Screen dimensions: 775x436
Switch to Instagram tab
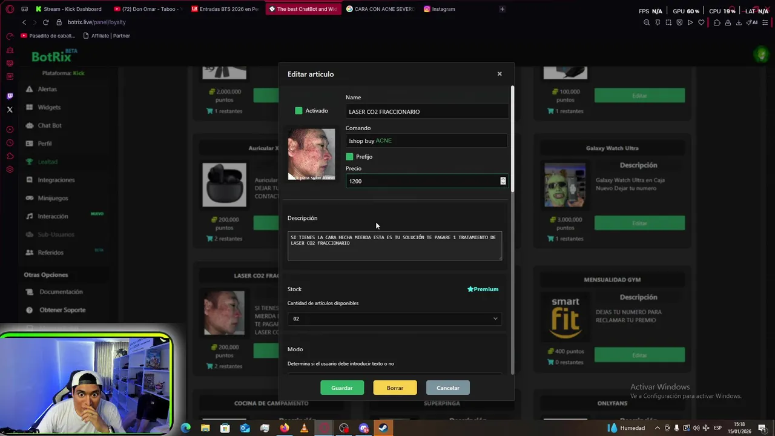[x=440, y=9]
